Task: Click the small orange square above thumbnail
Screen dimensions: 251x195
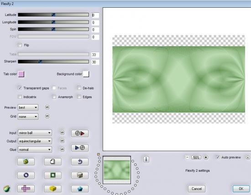Action: 99,154
